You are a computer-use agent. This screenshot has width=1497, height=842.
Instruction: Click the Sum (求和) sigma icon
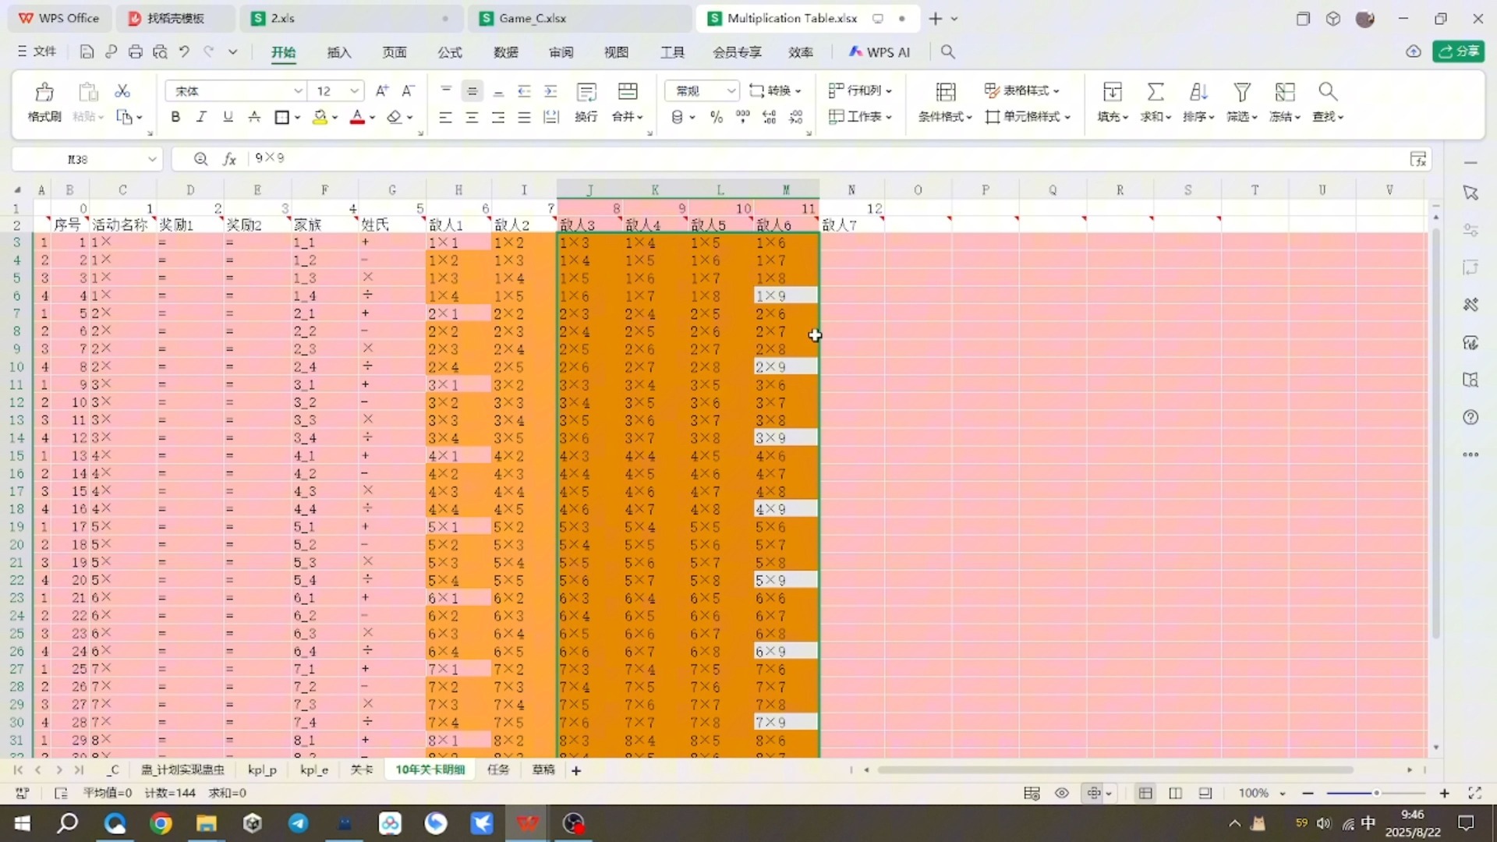pos(1155,92)
